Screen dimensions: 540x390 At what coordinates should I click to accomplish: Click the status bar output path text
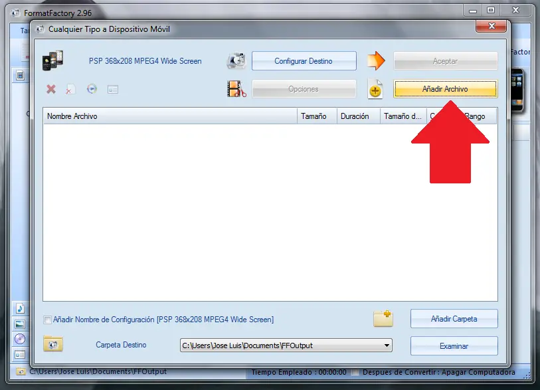(98, 372)
